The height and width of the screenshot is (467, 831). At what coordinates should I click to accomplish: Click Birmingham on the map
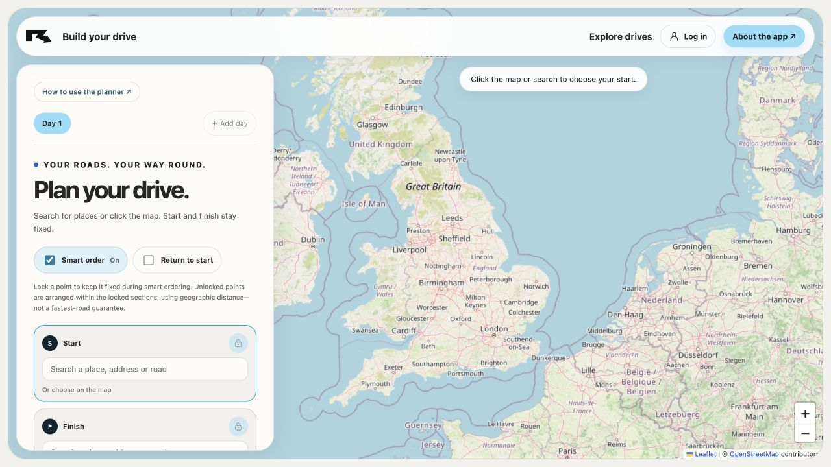[x=441, y=283]
